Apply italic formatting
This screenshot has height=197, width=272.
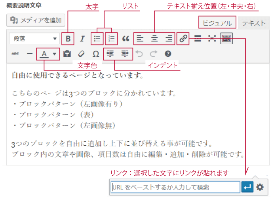coord(82,39)
